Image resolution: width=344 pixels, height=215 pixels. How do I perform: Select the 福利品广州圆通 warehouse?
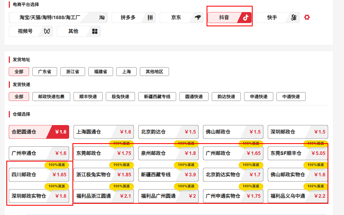(168, 196)
